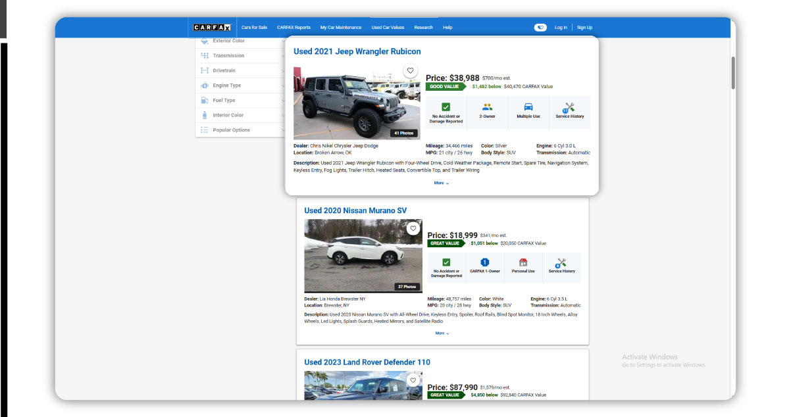Click the CARFAX logo
The height and width of the screenshot is (417, 791).
point(211,27)
